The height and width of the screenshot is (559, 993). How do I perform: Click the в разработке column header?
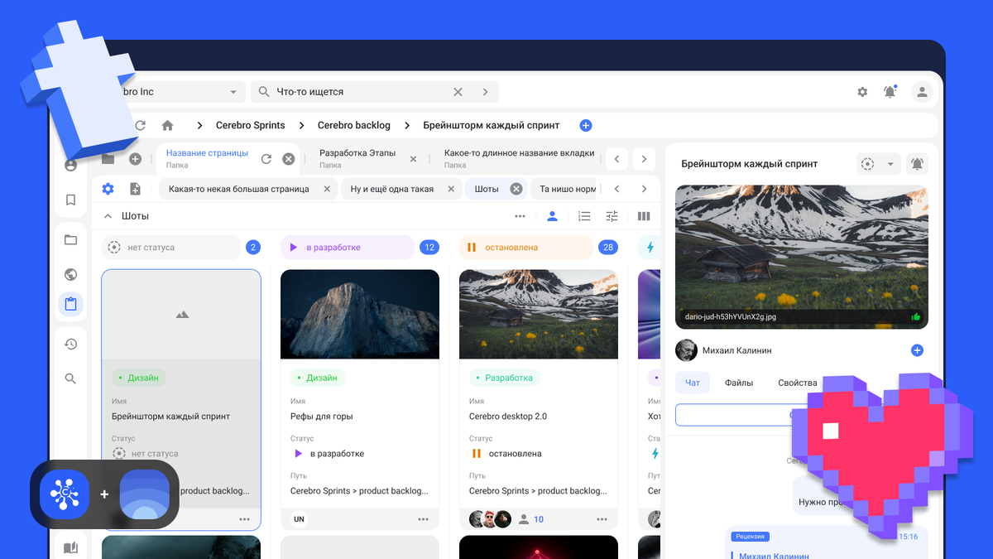[x=347, y=247]
